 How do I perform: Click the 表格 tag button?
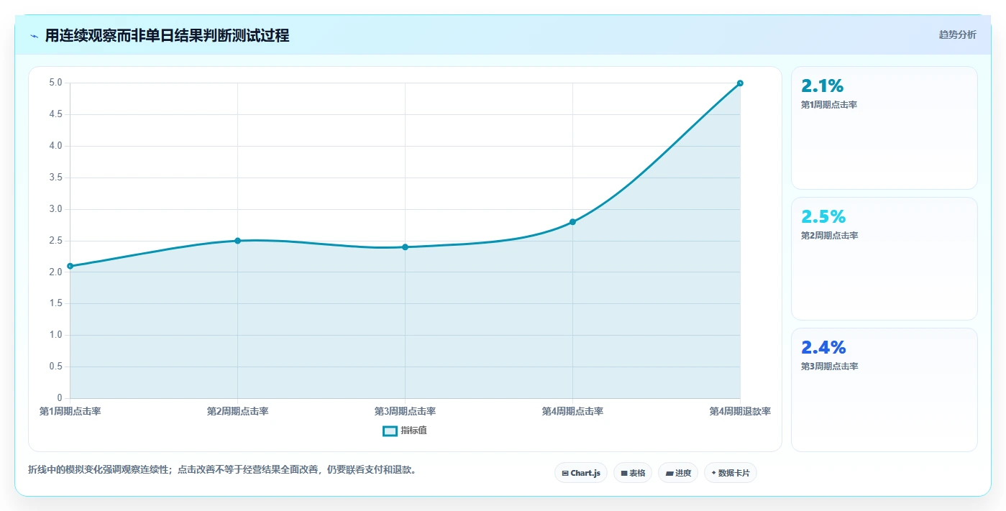633,473
